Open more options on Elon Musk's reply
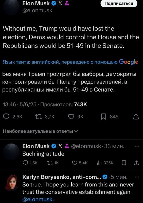Screen dimensions: 143x203 click(x=137, y=146)
